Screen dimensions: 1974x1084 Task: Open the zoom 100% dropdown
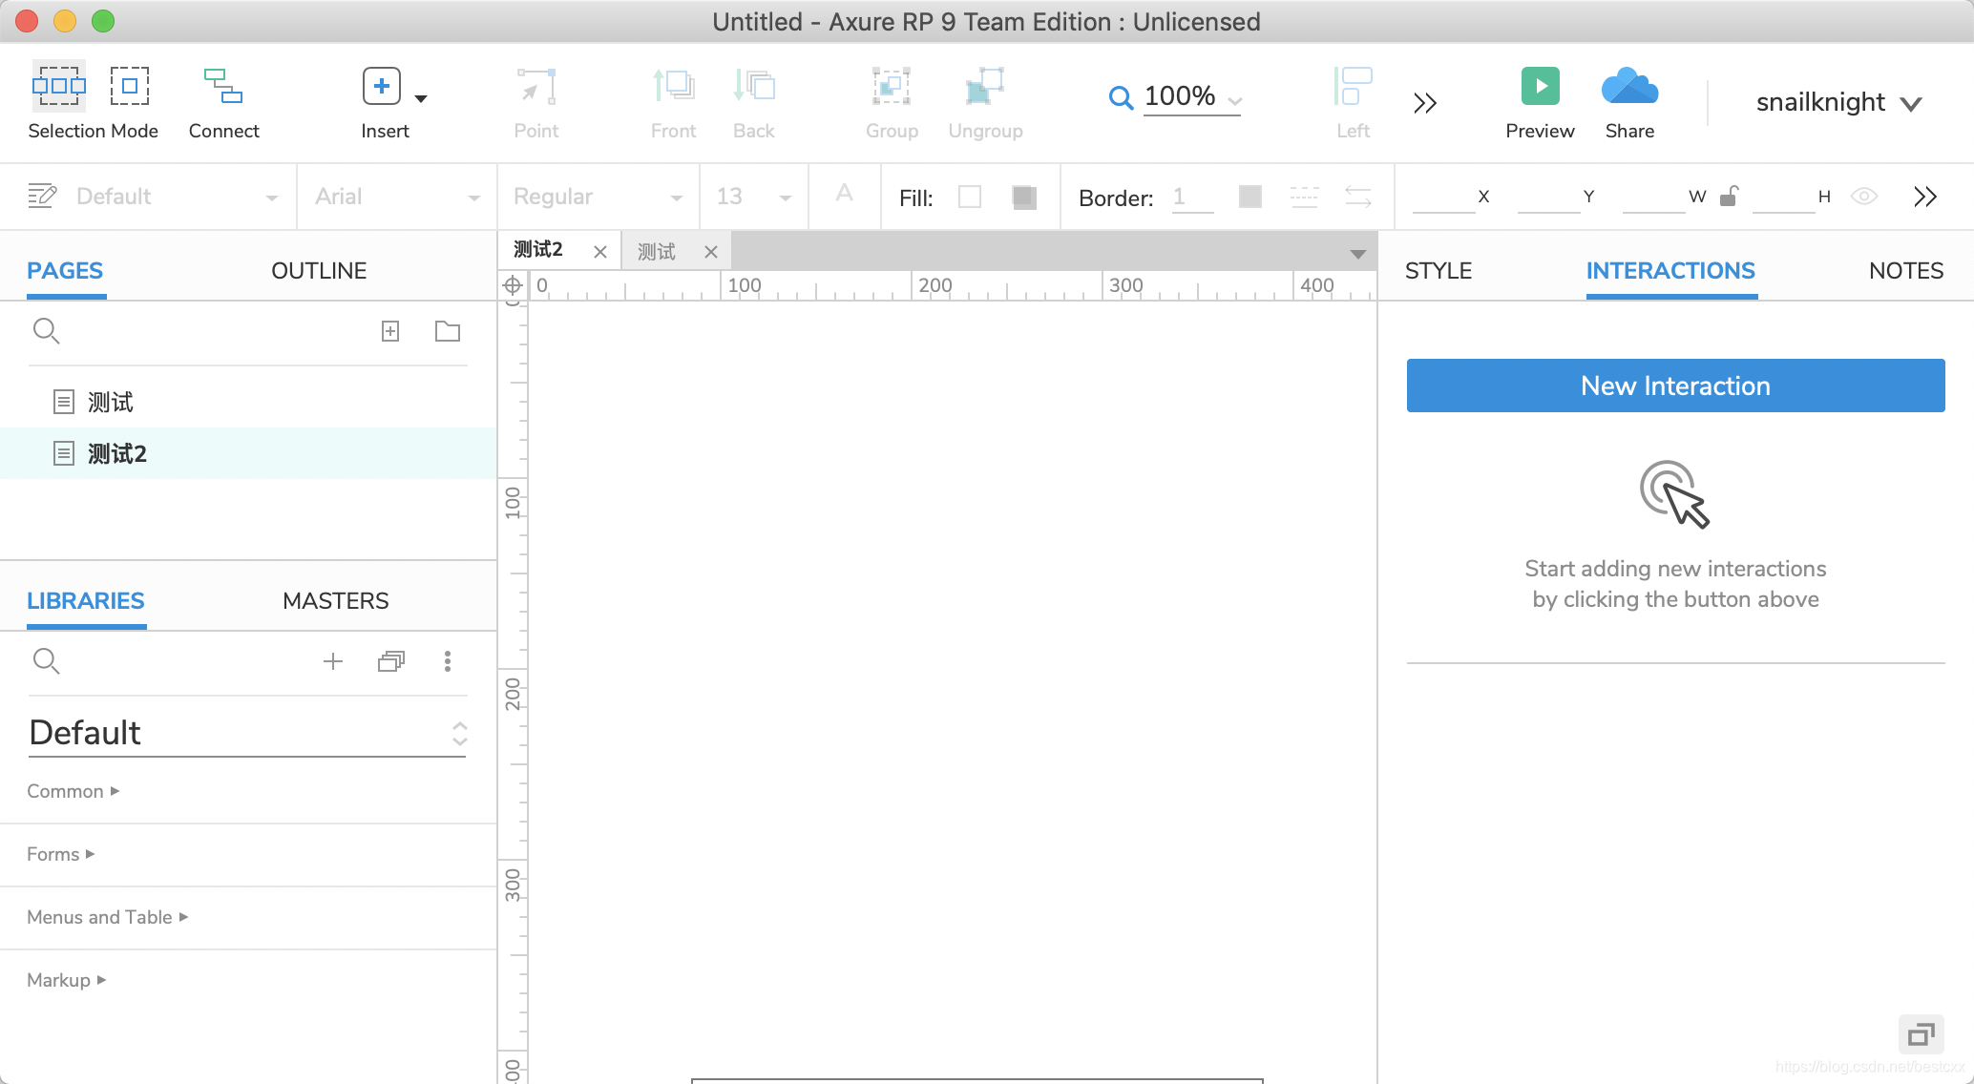coord(1234,100)
